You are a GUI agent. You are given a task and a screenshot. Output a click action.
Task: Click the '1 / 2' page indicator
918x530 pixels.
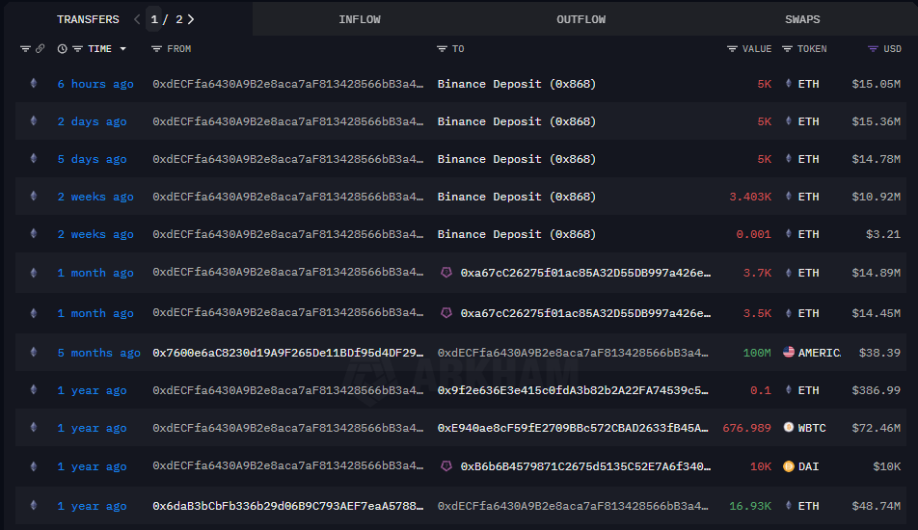tap(166, 19)
